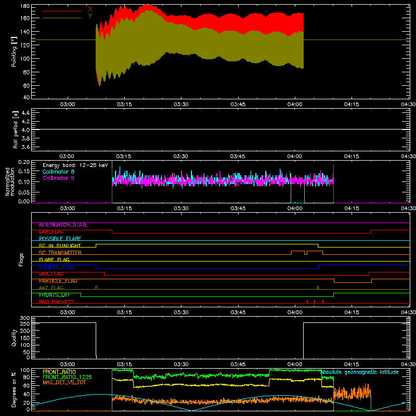Image resolution: width=416 pixels, height=416 pixels.
Task: Click the 4.4 tick on Roll period axis
Action: (x=25, y=113)
